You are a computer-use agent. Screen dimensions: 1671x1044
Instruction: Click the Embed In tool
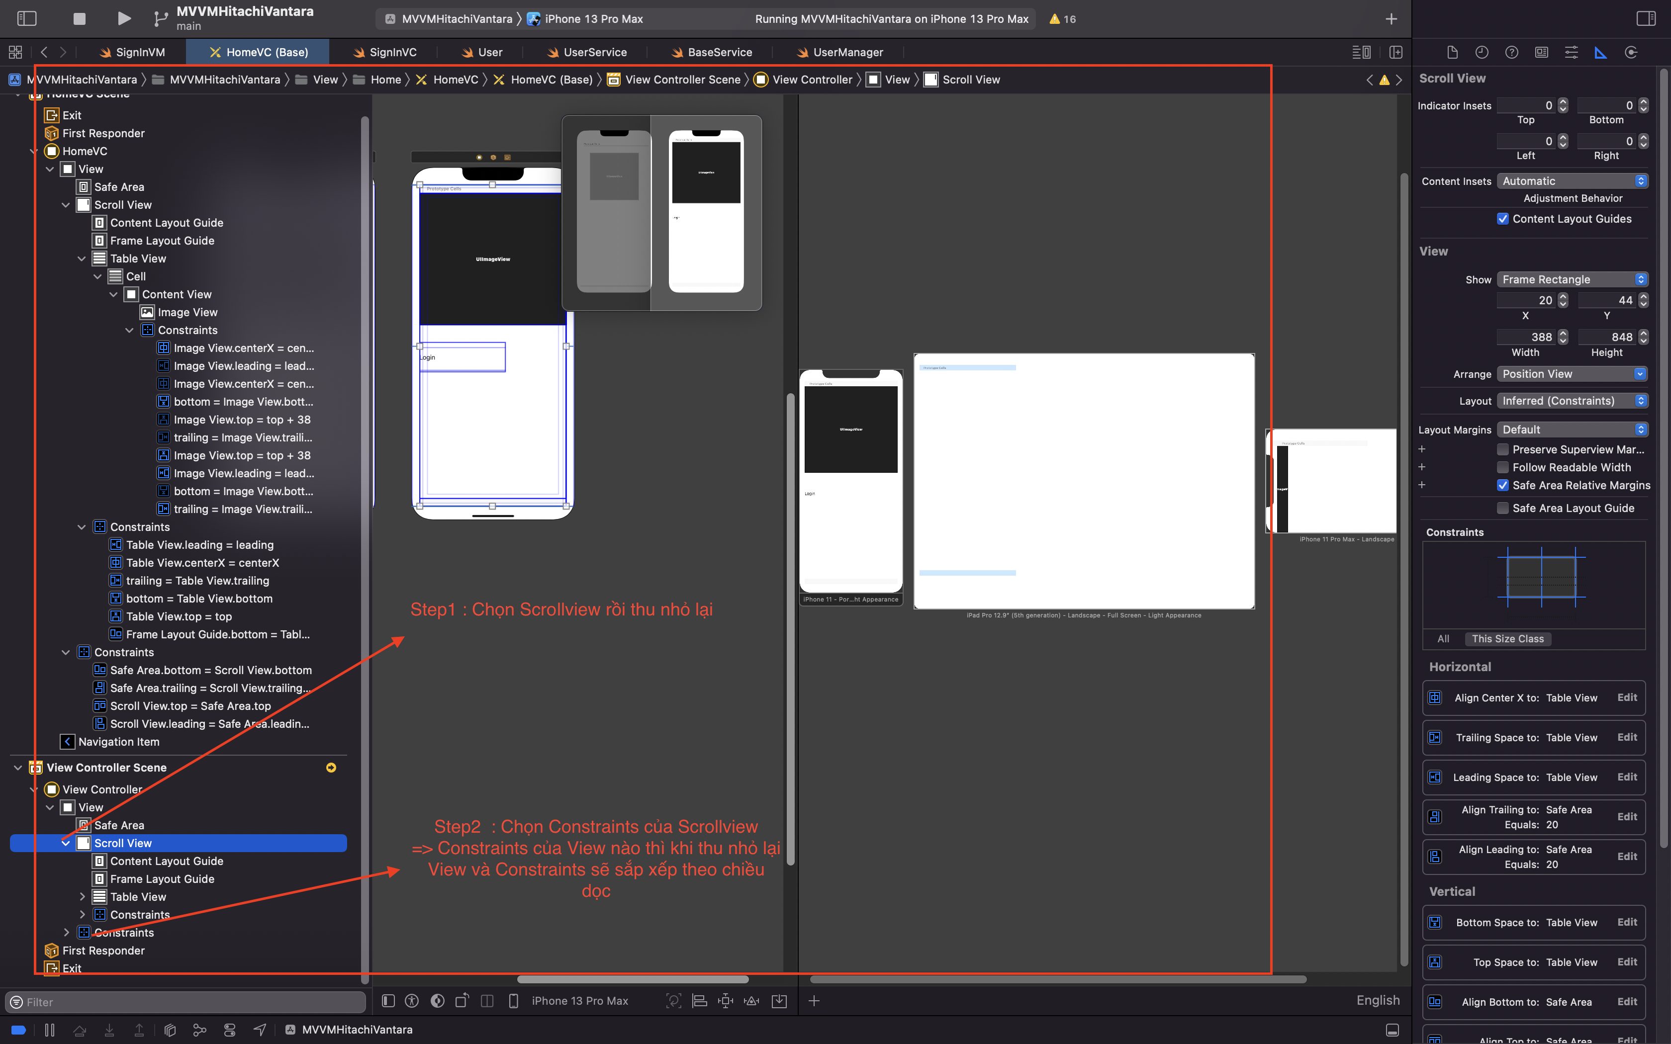[x=779, y=1000]
